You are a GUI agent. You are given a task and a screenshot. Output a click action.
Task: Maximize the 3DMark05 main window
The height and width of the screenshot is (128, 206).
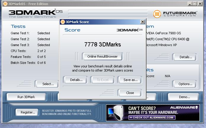pyautogui.click(x=195, y=4)
